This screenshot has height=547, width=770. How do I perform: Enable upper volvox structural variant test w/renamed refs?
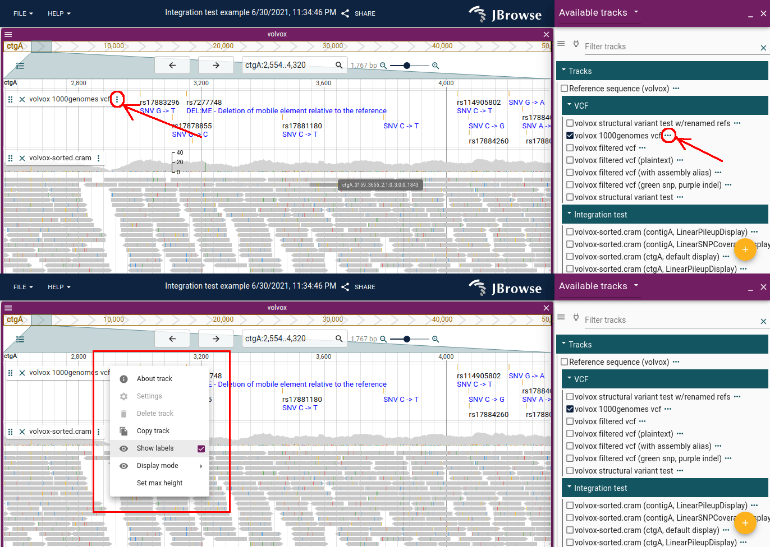tap(570, 123)
